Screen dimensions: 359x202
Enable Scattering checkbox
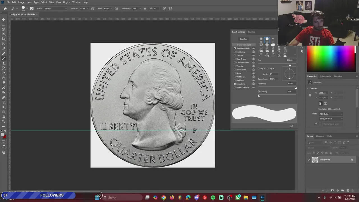[235, 52]
